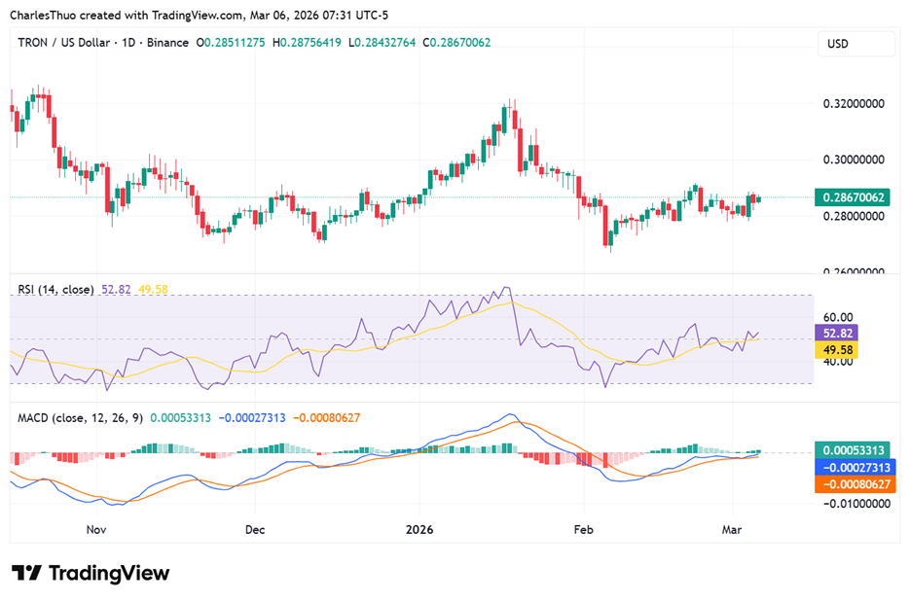The image size is (910, 603).
Task: Click the orange signal -0.00080627 axis label
Action: point(854,483)
